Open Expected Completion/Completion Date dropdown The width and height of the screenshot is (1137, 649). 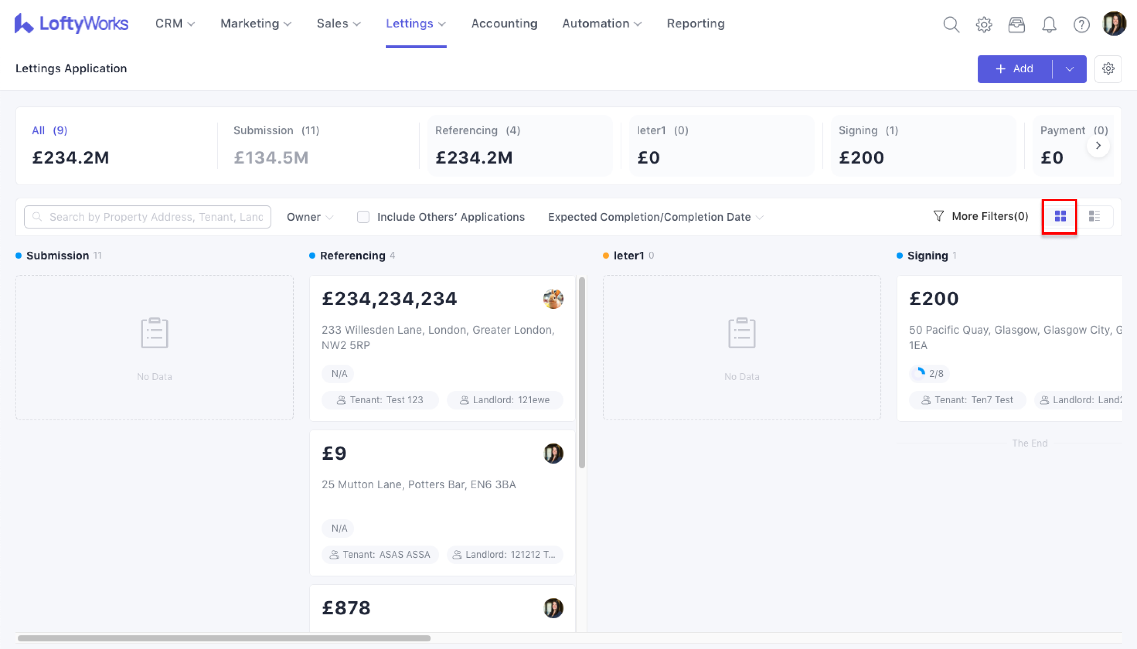[x=655, y=217]
